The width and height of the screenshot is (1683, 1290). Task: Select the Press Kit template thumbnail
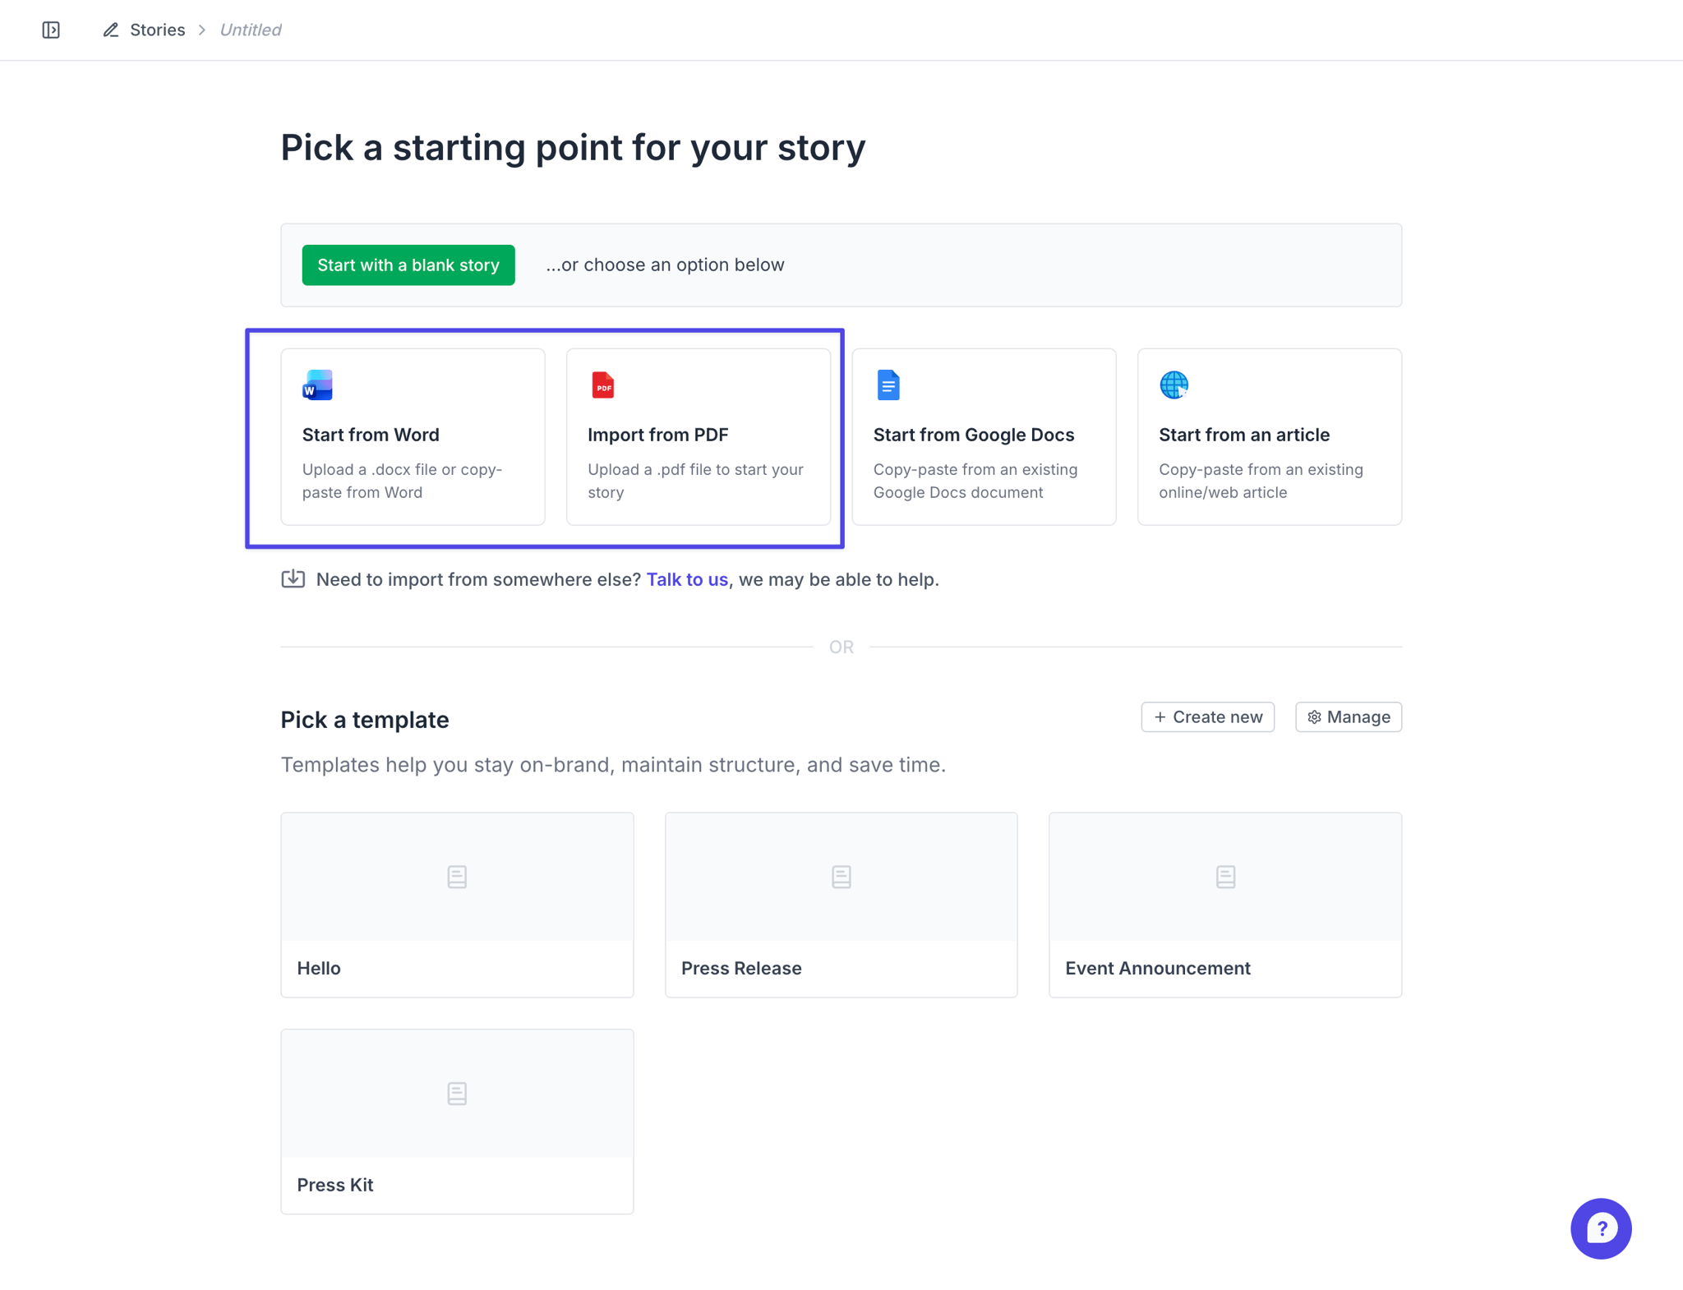(x=457, y=1094)
